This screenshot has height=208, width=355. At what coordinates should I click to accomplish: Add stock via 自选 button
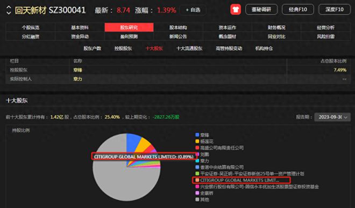click(193, 10)
